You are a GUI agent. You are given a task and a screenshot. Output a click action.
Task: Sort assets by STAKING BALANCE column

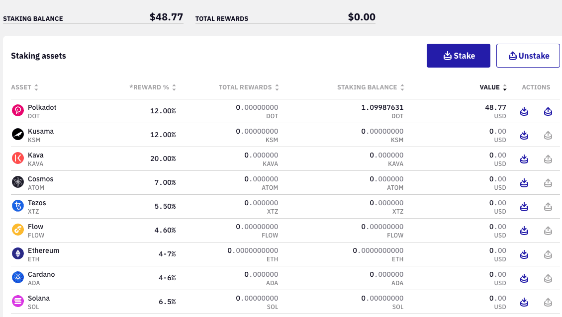click(x=402, y=86)
